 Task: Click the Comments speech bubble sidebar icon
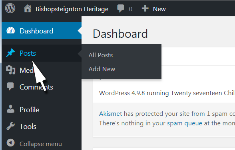click(x=10, y=86)
